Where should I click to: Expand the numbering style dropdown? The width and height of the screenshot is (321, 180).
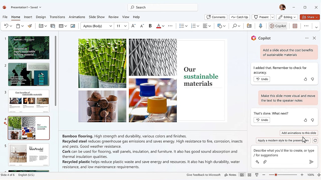point(198,26)
